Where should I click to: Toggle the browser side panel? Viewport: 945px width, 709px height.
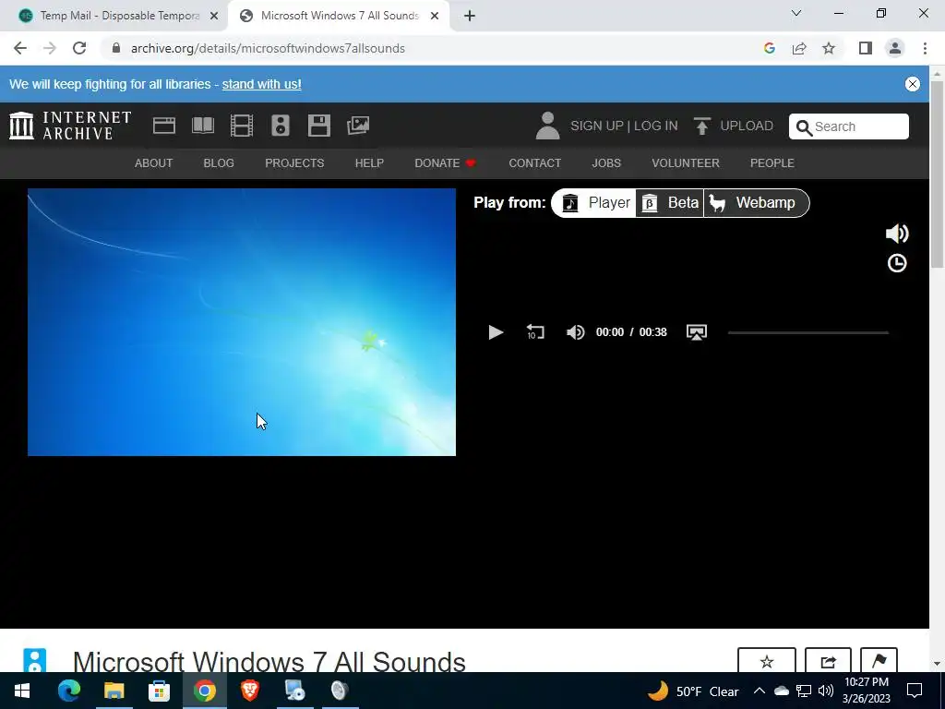pos(866,48)
